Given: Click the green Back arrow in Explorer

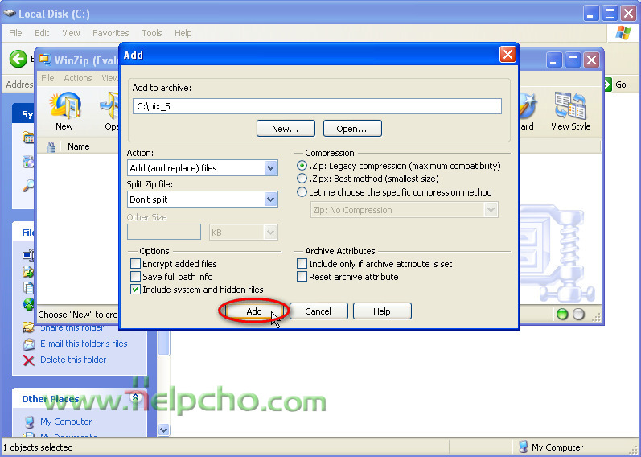Looking at the screenshot, I should coord(18,60).
